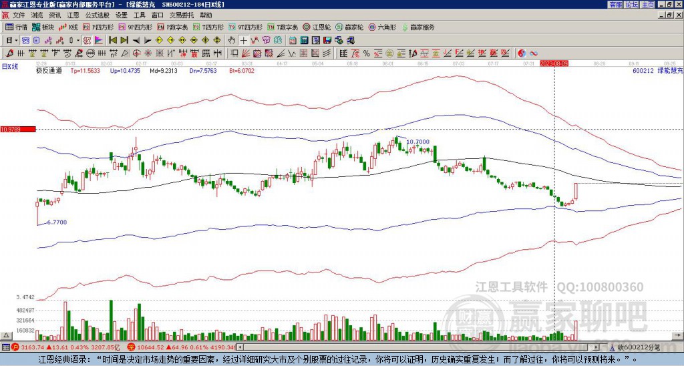Click the Up=10.4735 value

(x=125, y=71)
